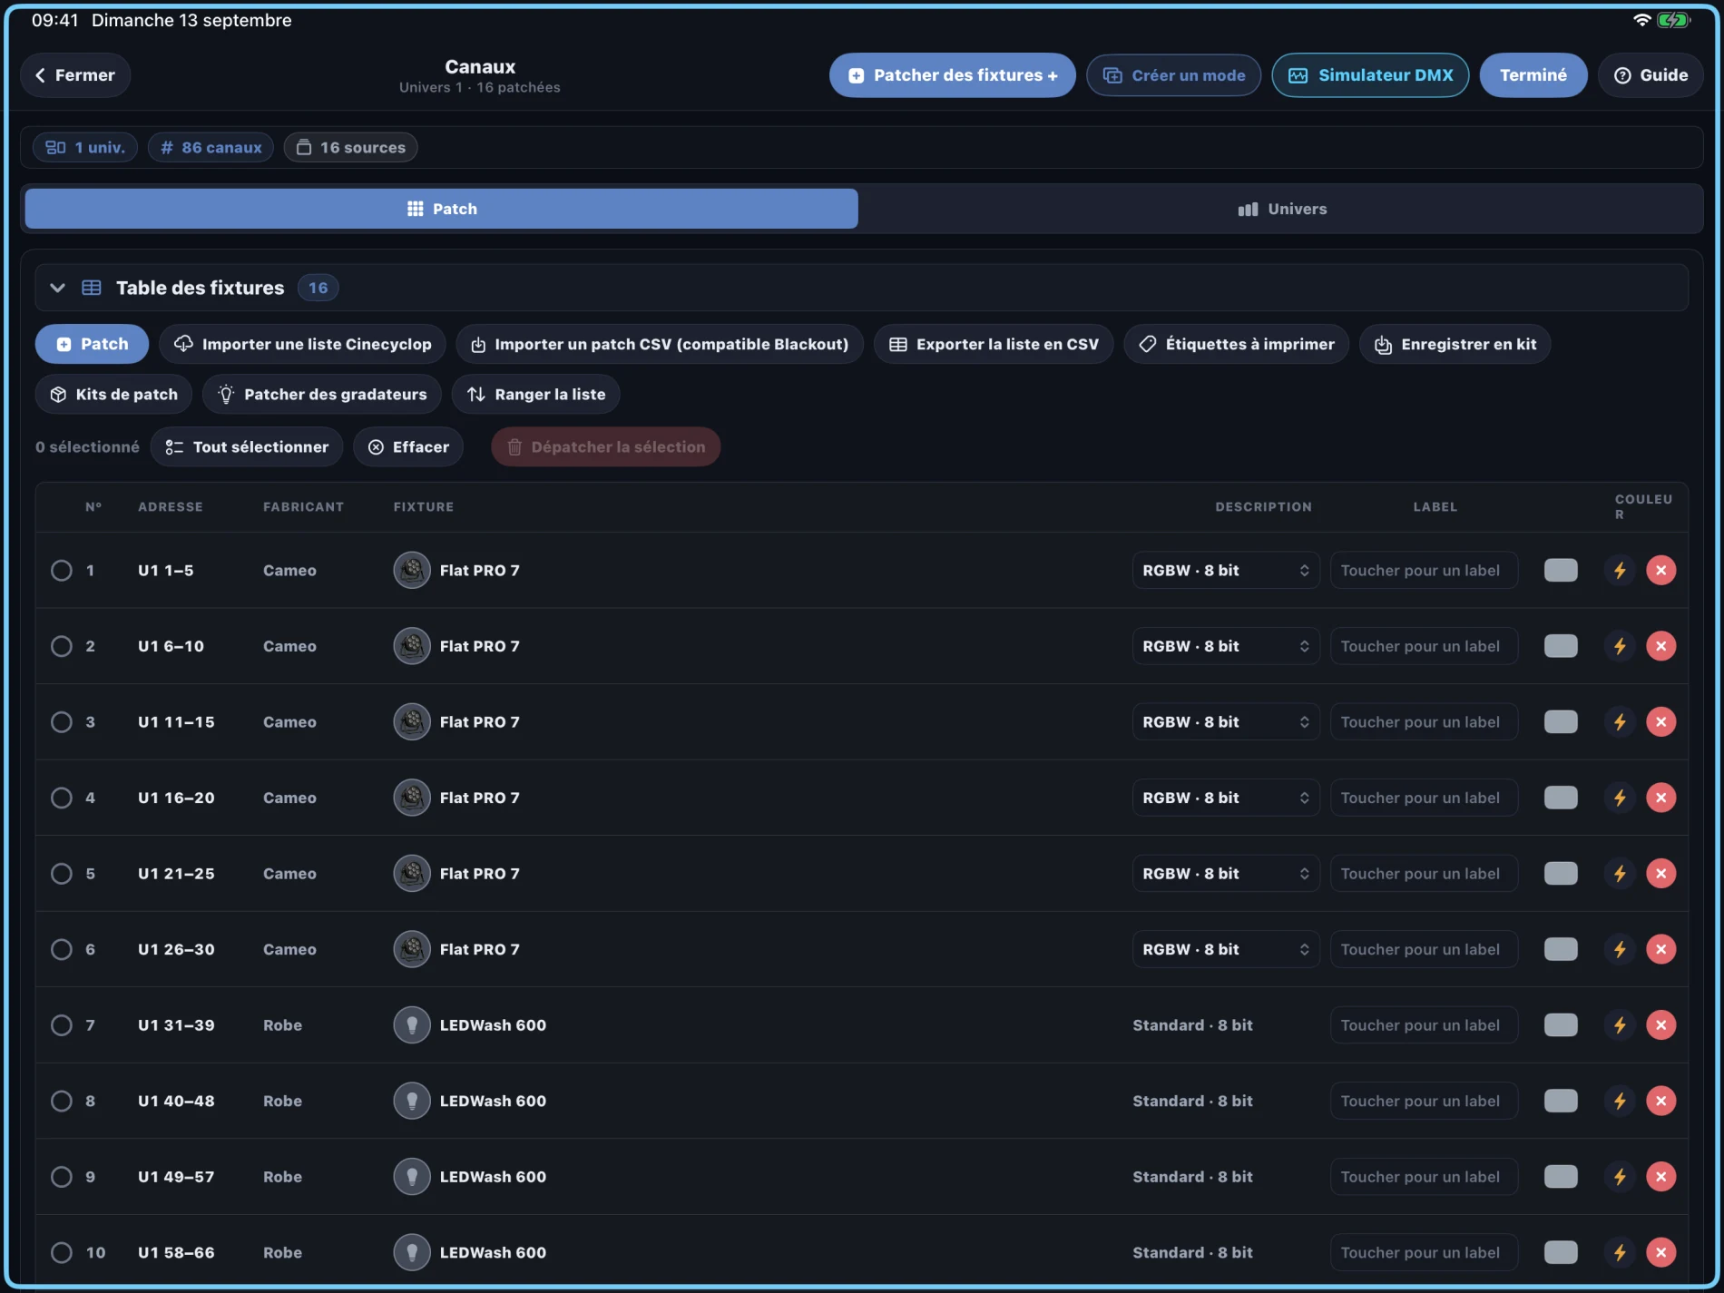The image size is (1724, 1293).
Task: Select the radio circle for fixture 10
Action: point(62,1252)
